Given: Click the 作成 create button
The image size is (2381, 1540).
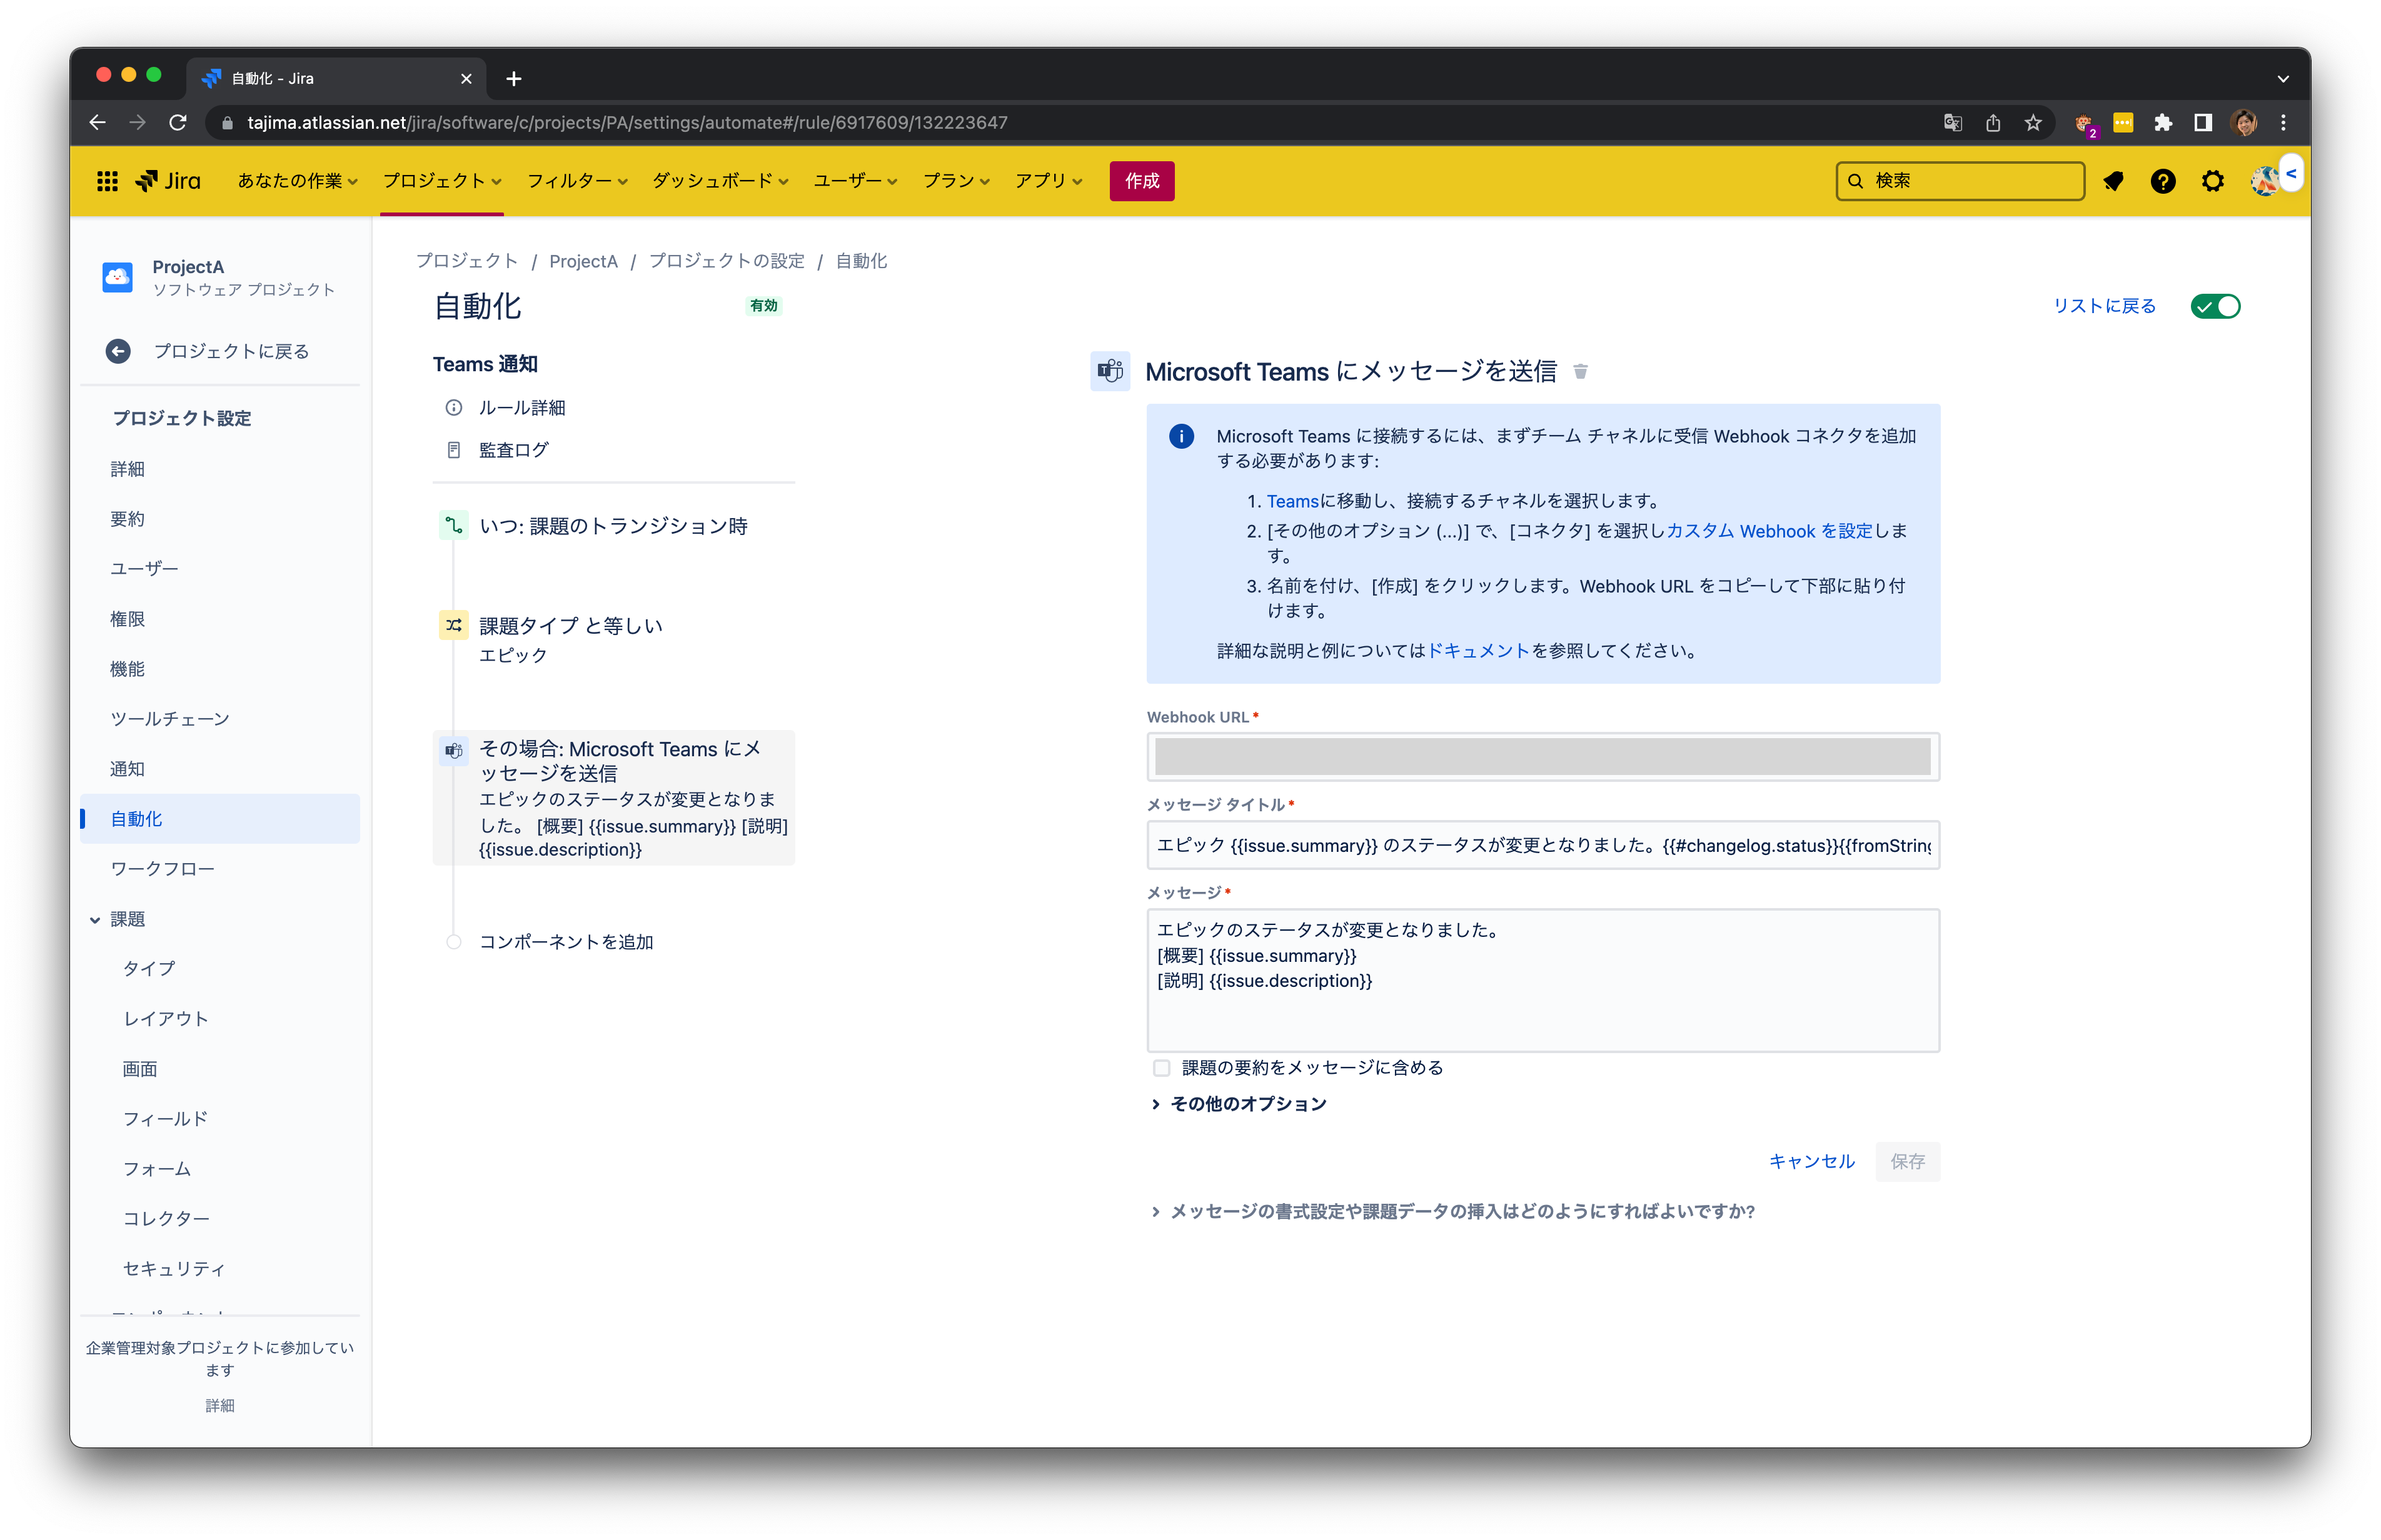Looking at the screenshot, I should click(x=1142, y=181).
